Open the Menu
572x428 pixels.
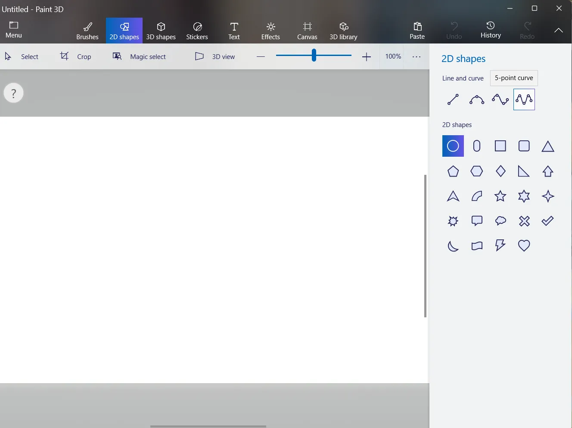[13, 30]
